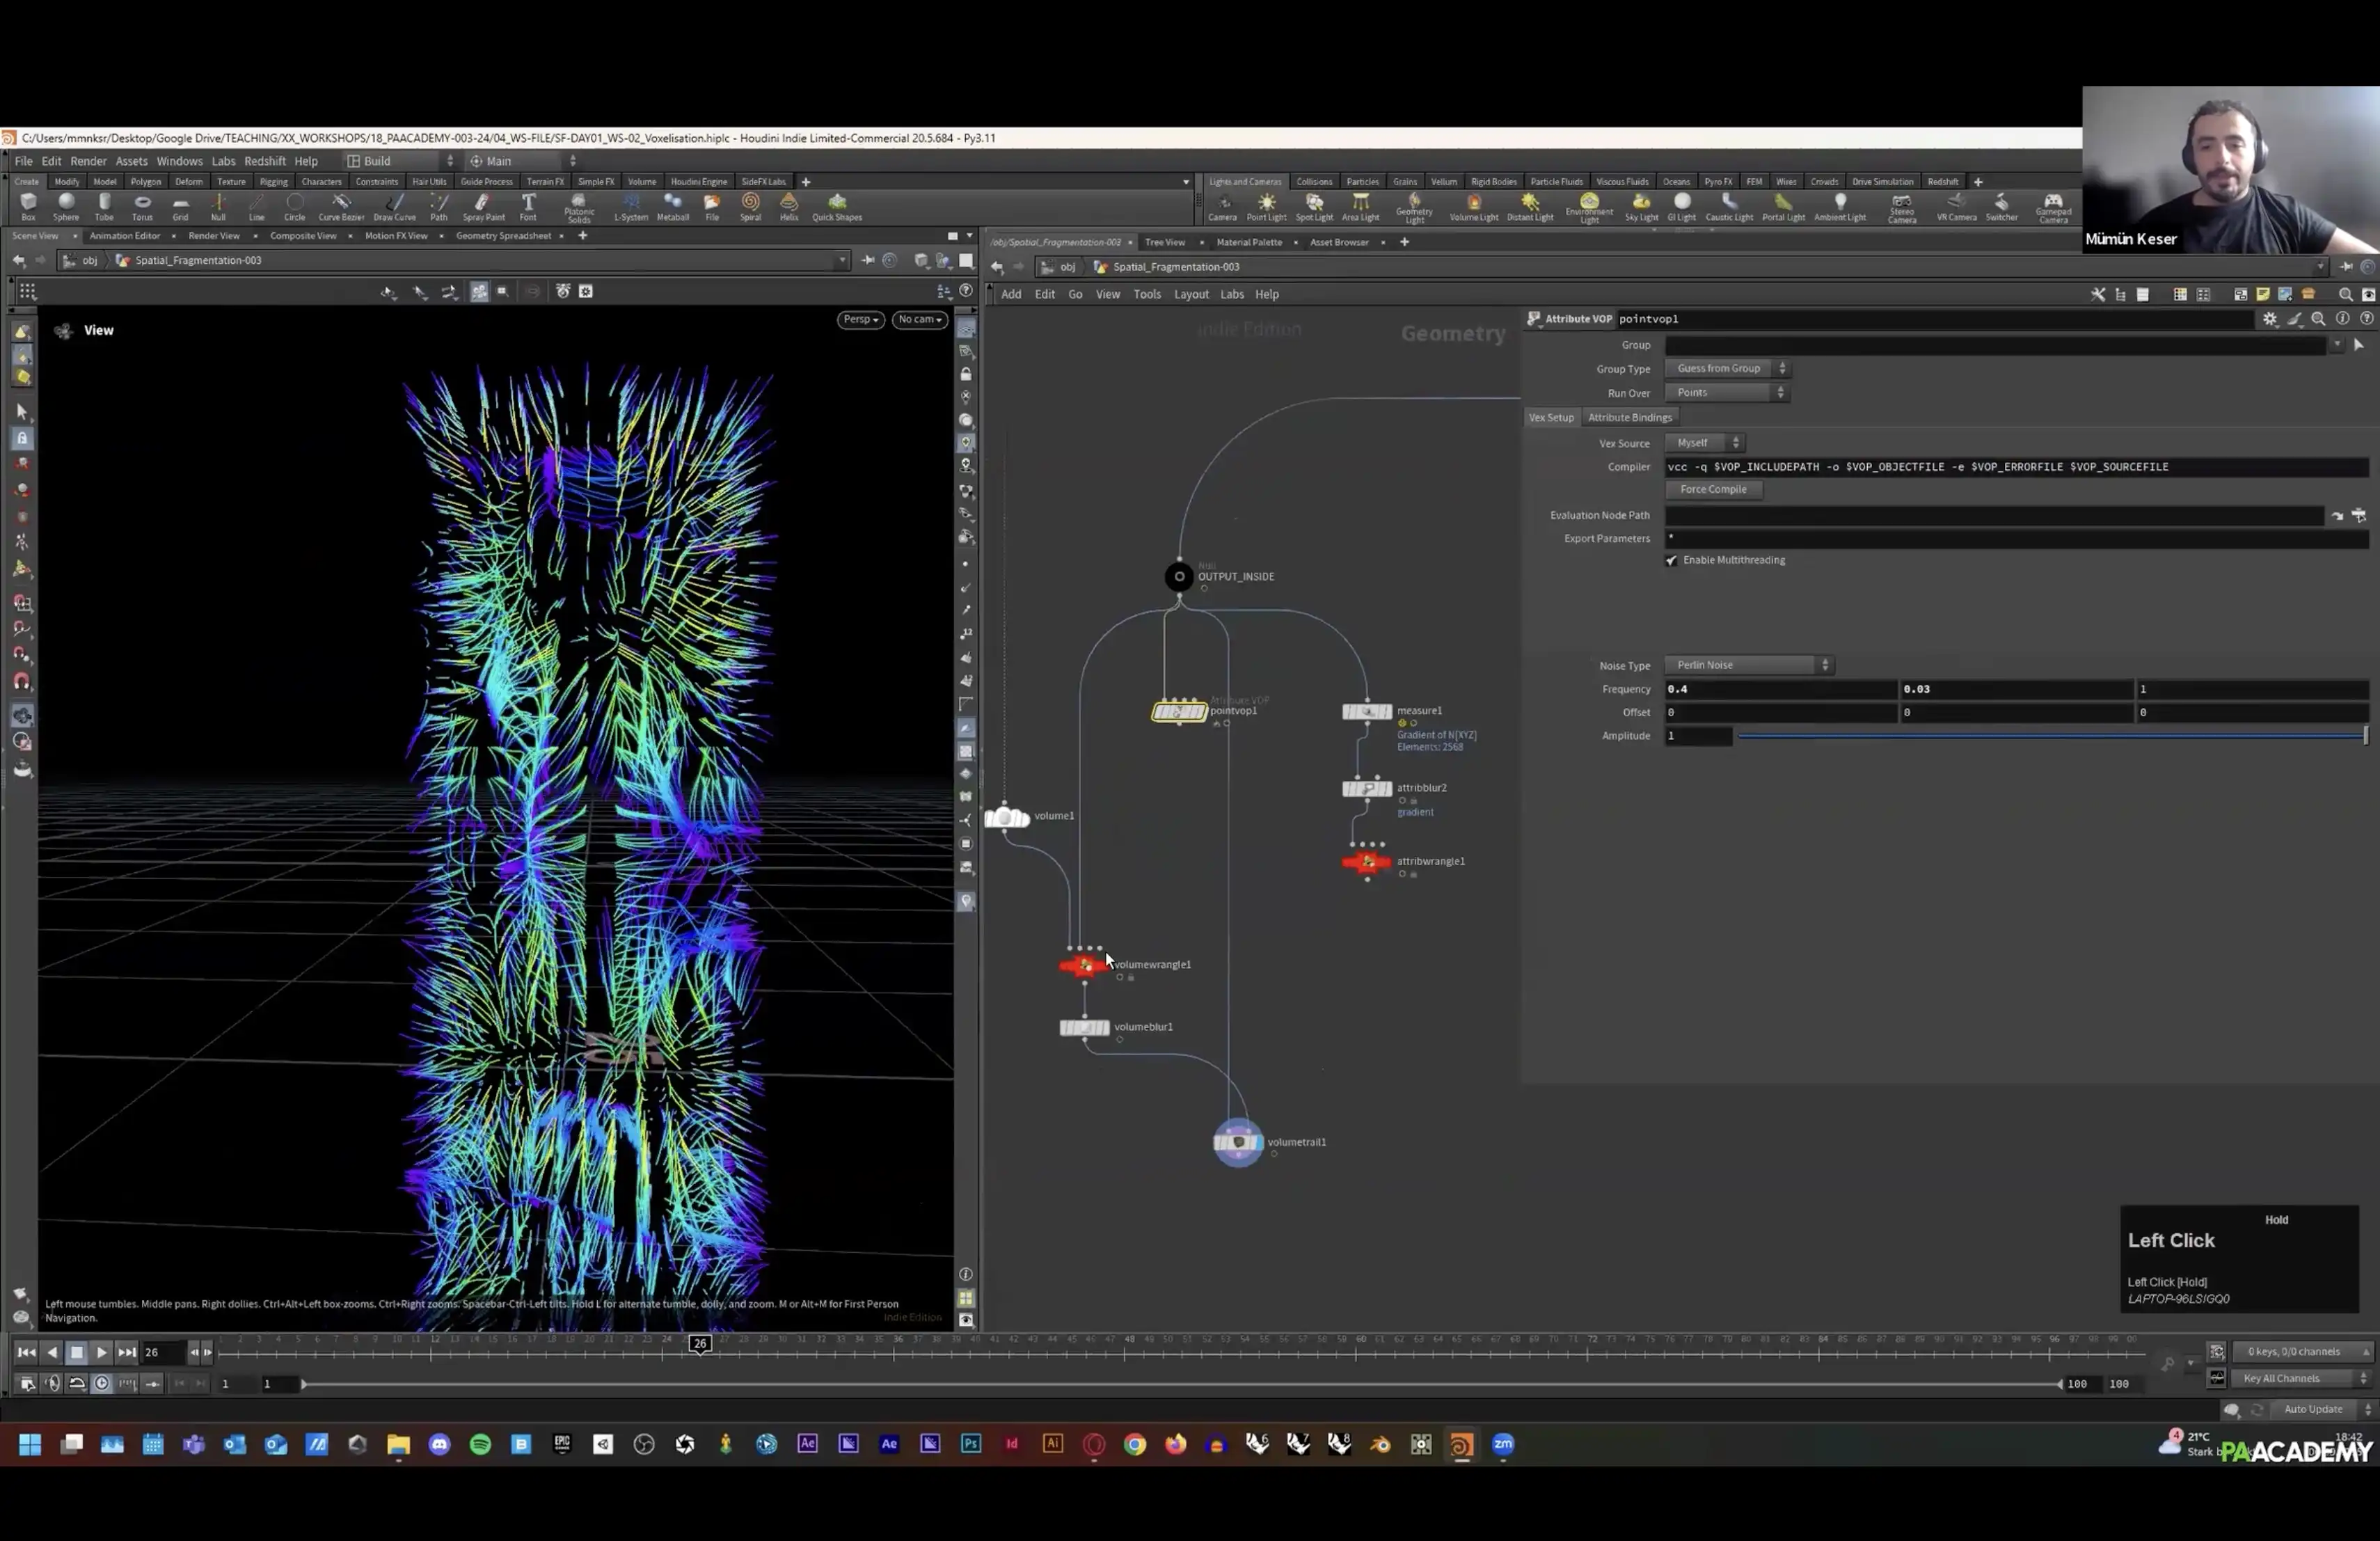This screenshot has width=2380, height=1541.
Task: Play the timeline forward
Action: click(101, 1352)
